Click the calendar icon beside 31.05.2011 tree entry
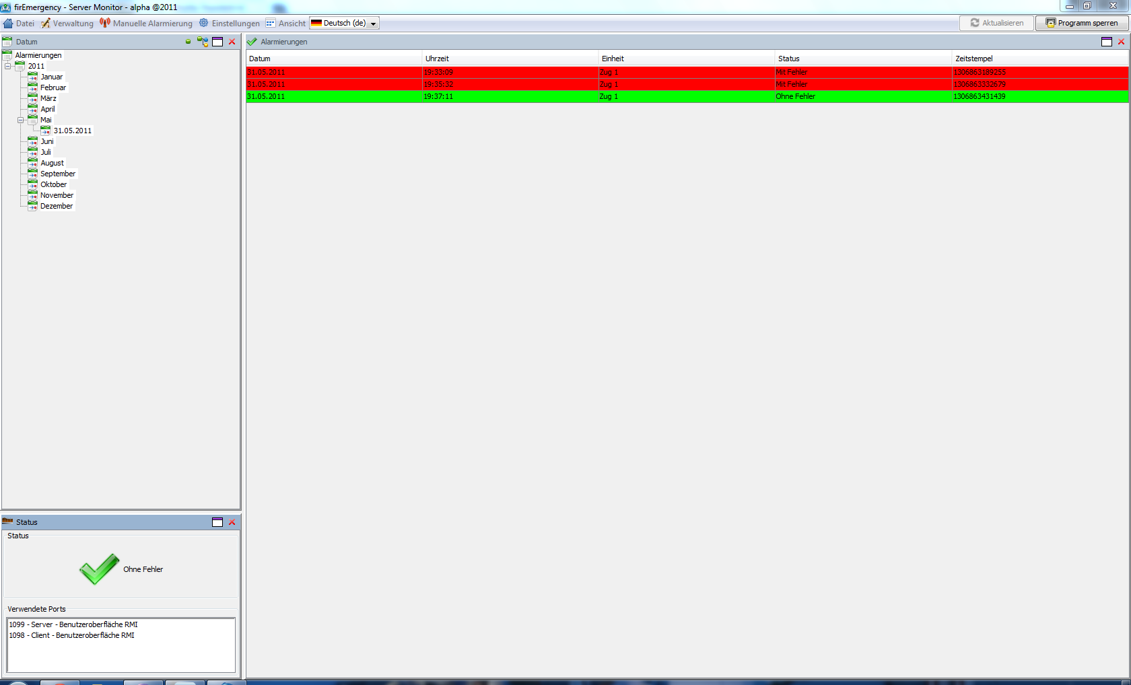 click(x=46, y=131)
